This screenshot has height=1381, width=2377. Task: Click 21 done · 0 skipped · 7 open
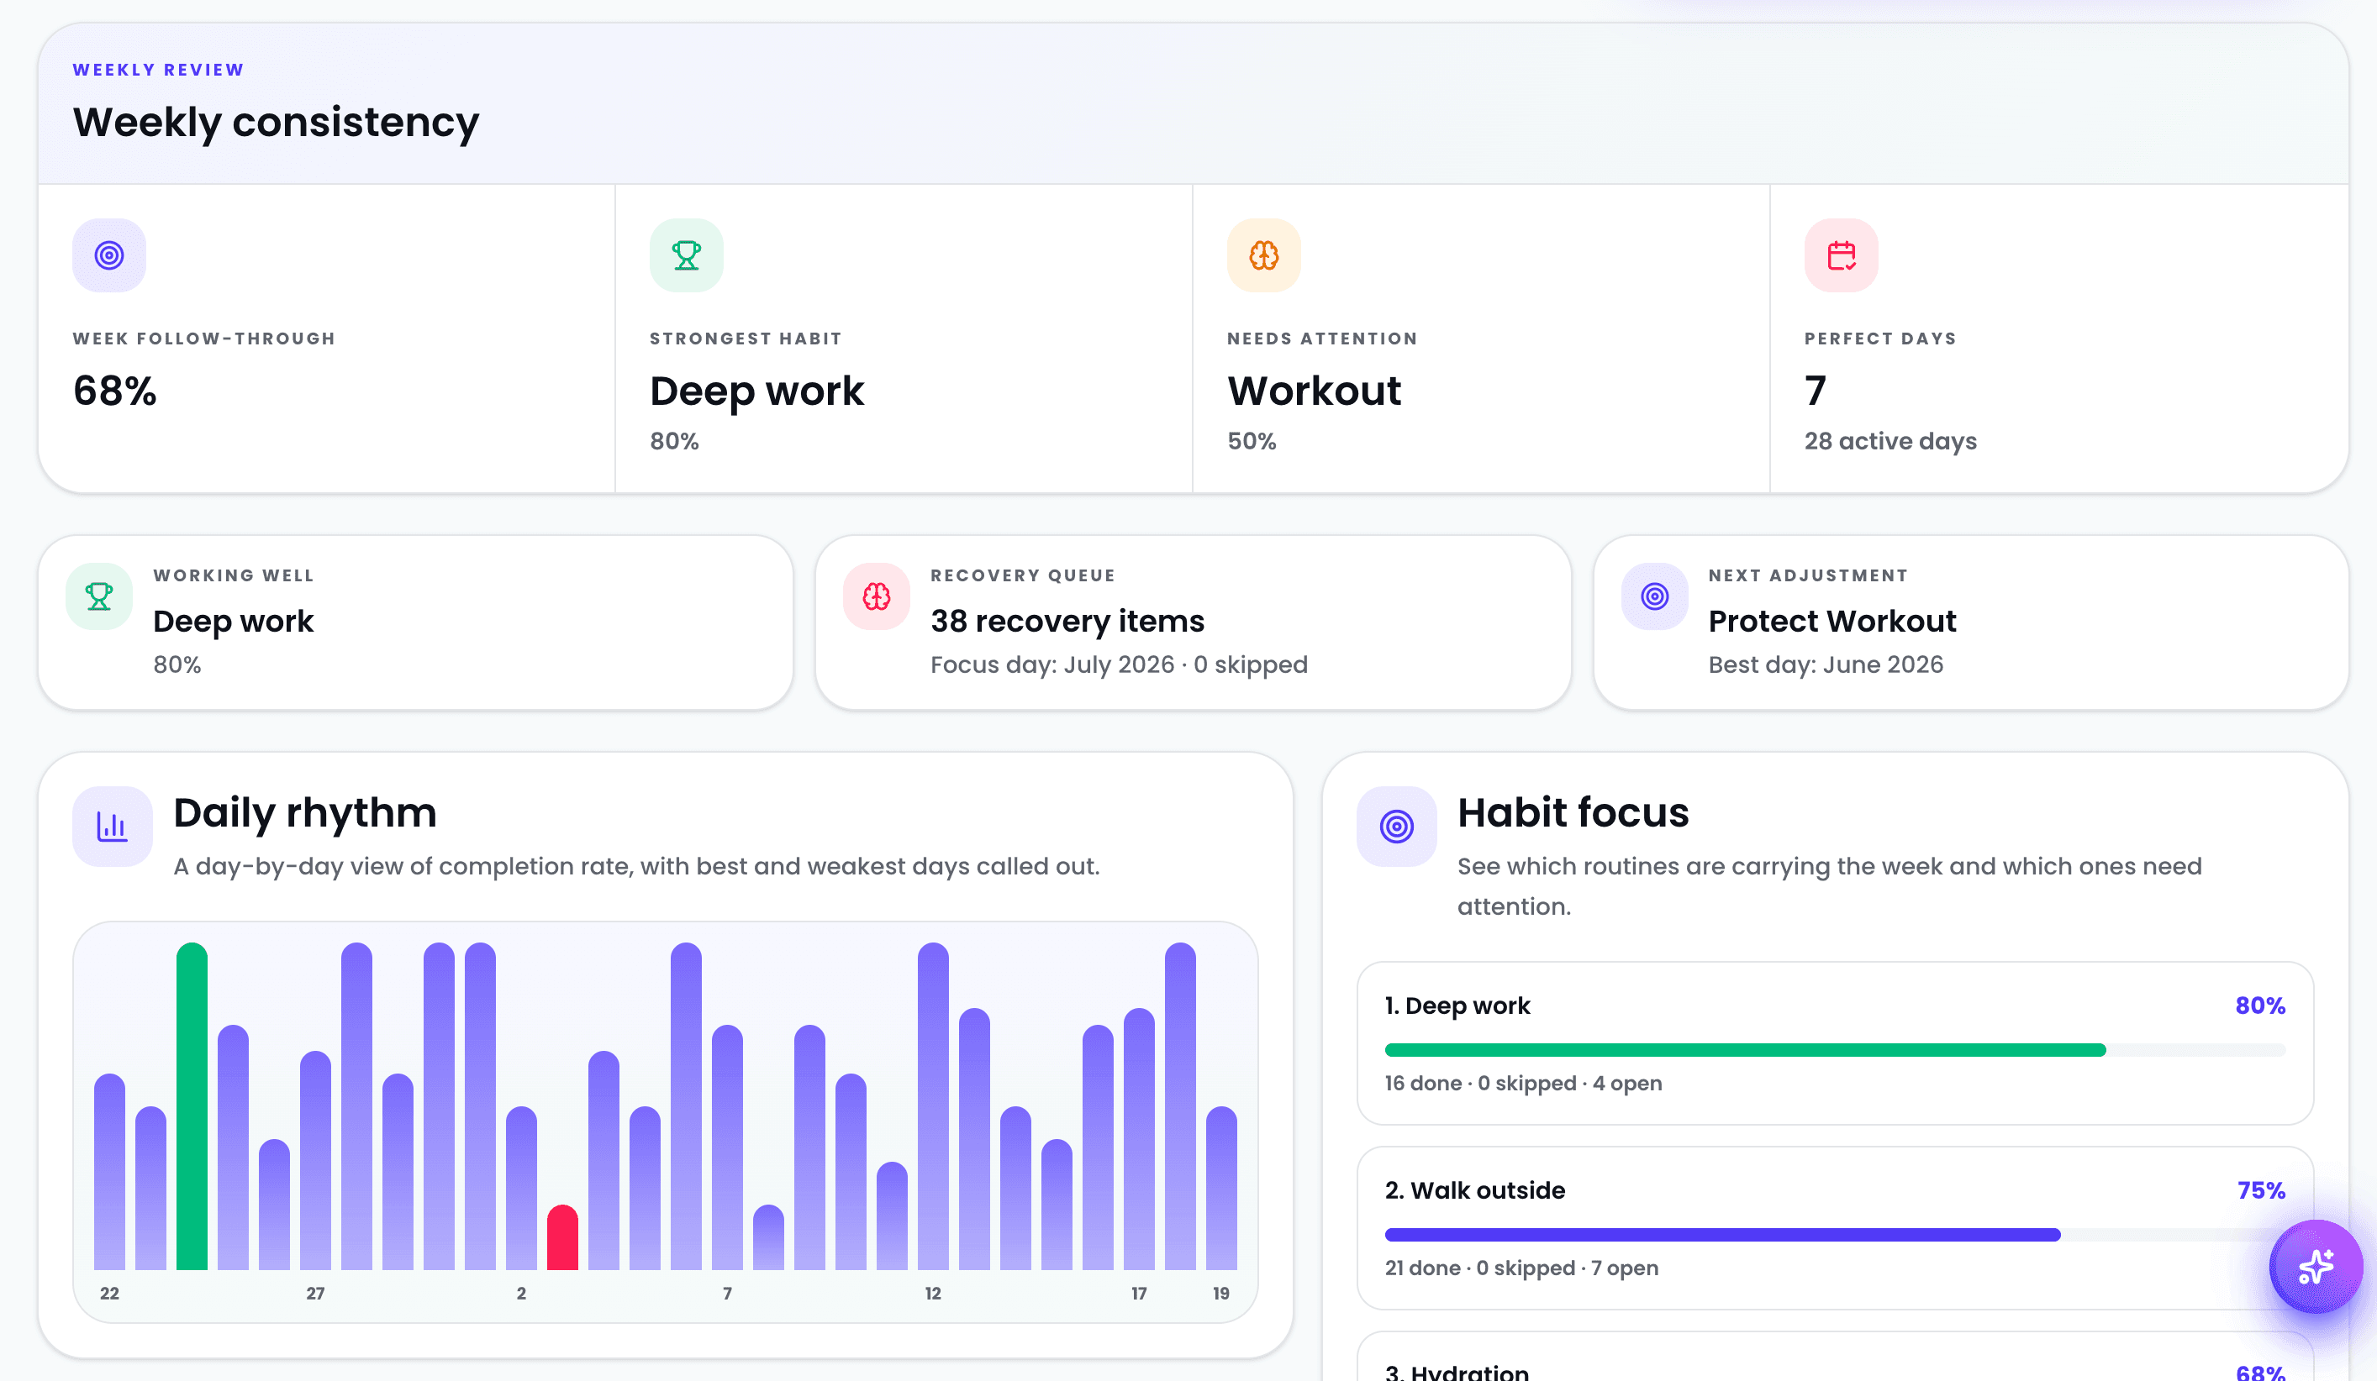point(1521,1268)
